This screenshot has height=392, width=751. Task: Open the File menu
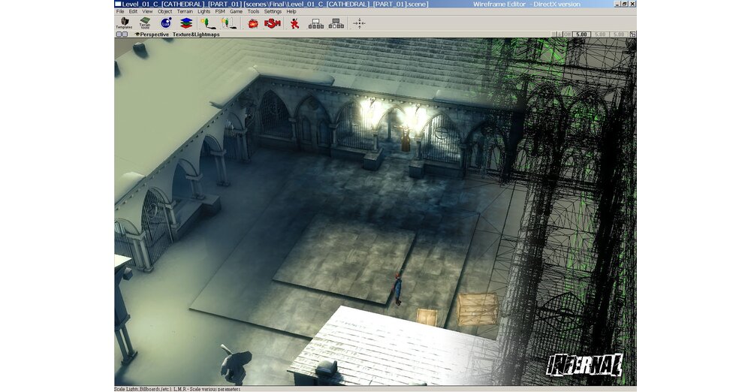120,11
